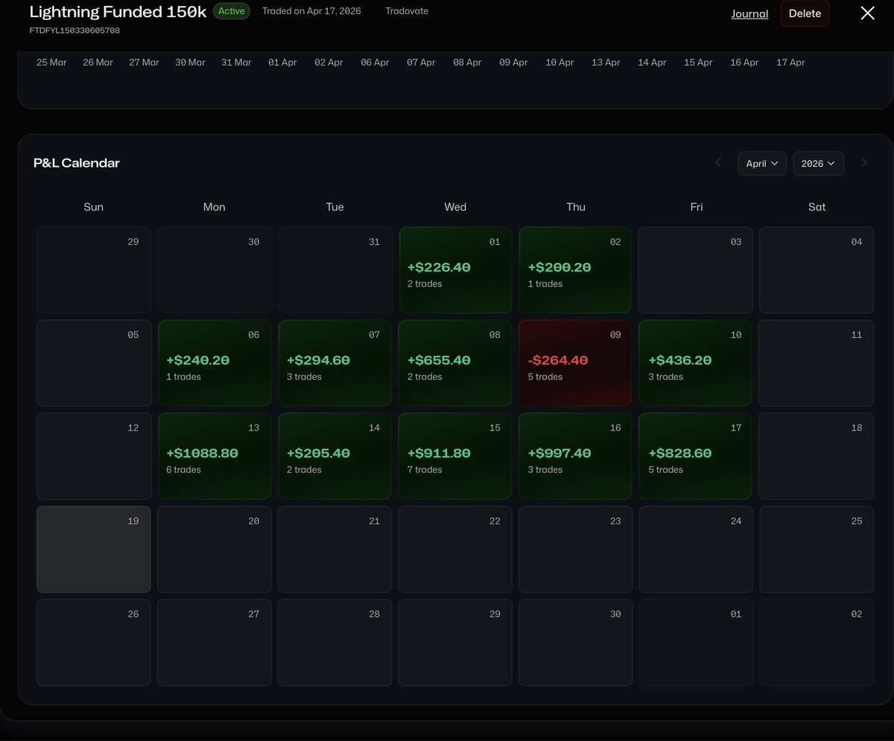Select empty April 30 calendar cell
Viewport: 894px width, 741px height.
[575, 643]
